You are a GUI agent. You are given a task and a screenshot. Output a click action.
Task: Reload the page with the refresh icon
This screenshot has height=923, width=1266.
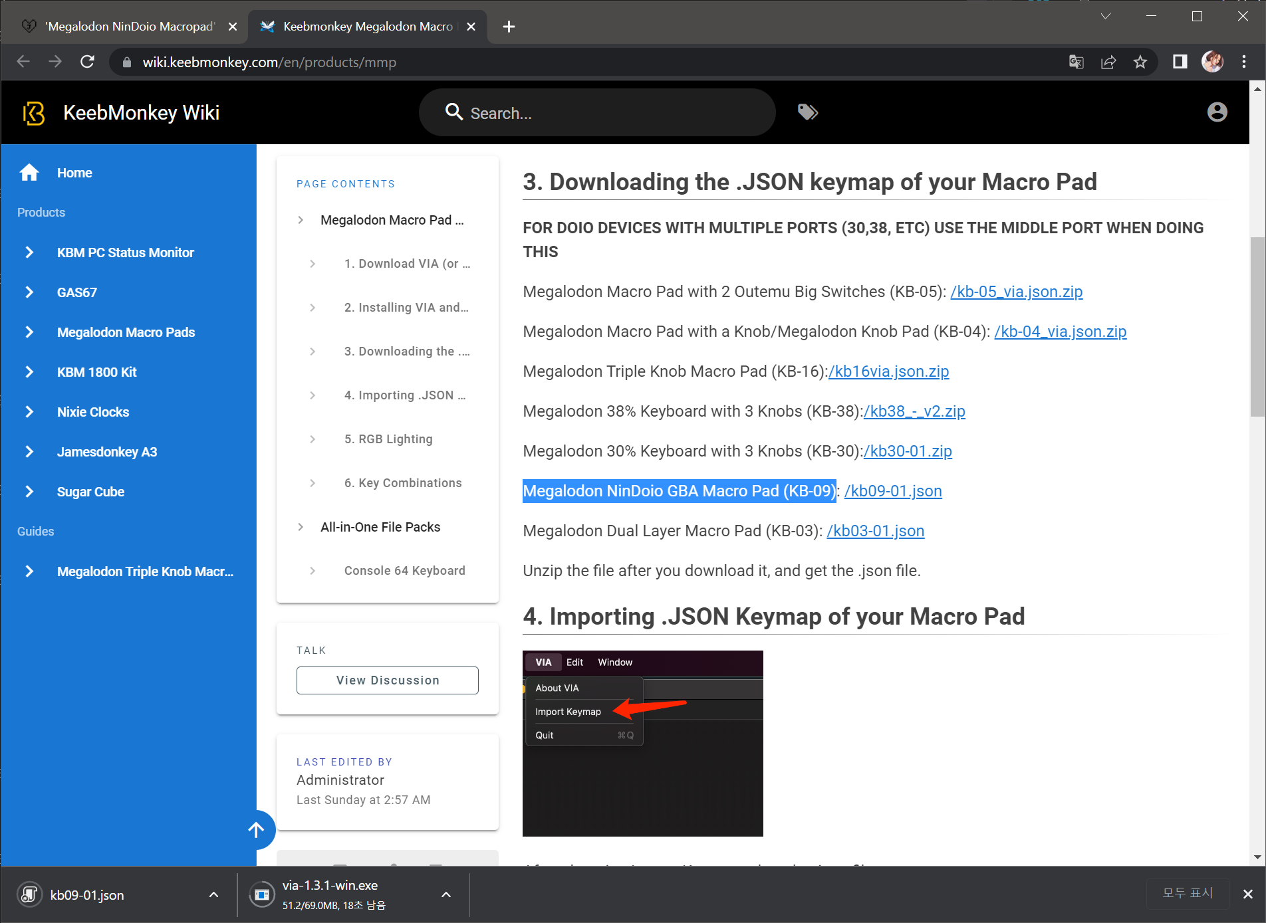87,62
